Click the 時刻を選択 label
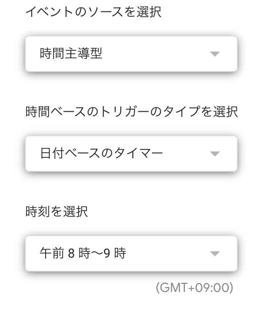This screenshot has height=319, width=277. pos(57,212)
